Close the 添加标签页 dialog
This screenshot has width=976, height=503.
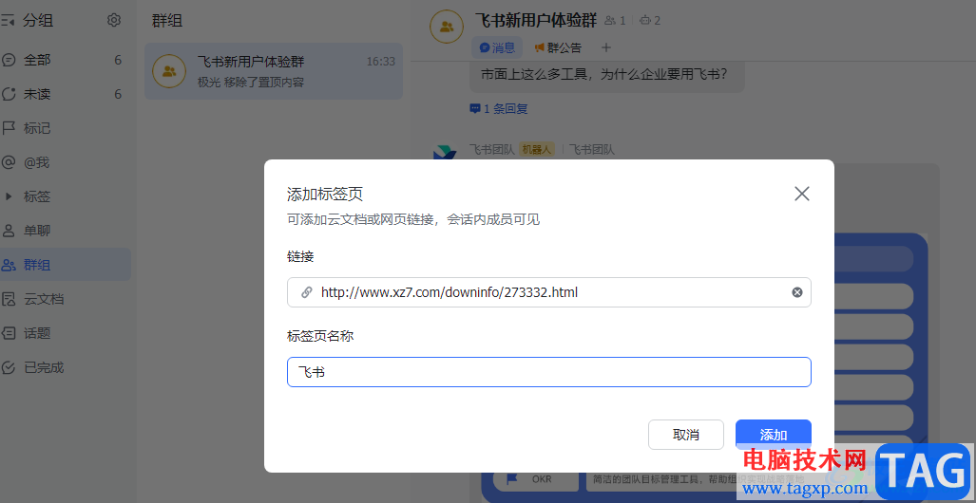(x=802, y=194)
